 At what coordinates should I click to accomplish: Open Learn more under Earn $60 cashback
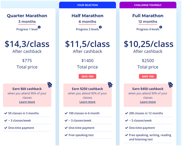(x=27, y=102)
